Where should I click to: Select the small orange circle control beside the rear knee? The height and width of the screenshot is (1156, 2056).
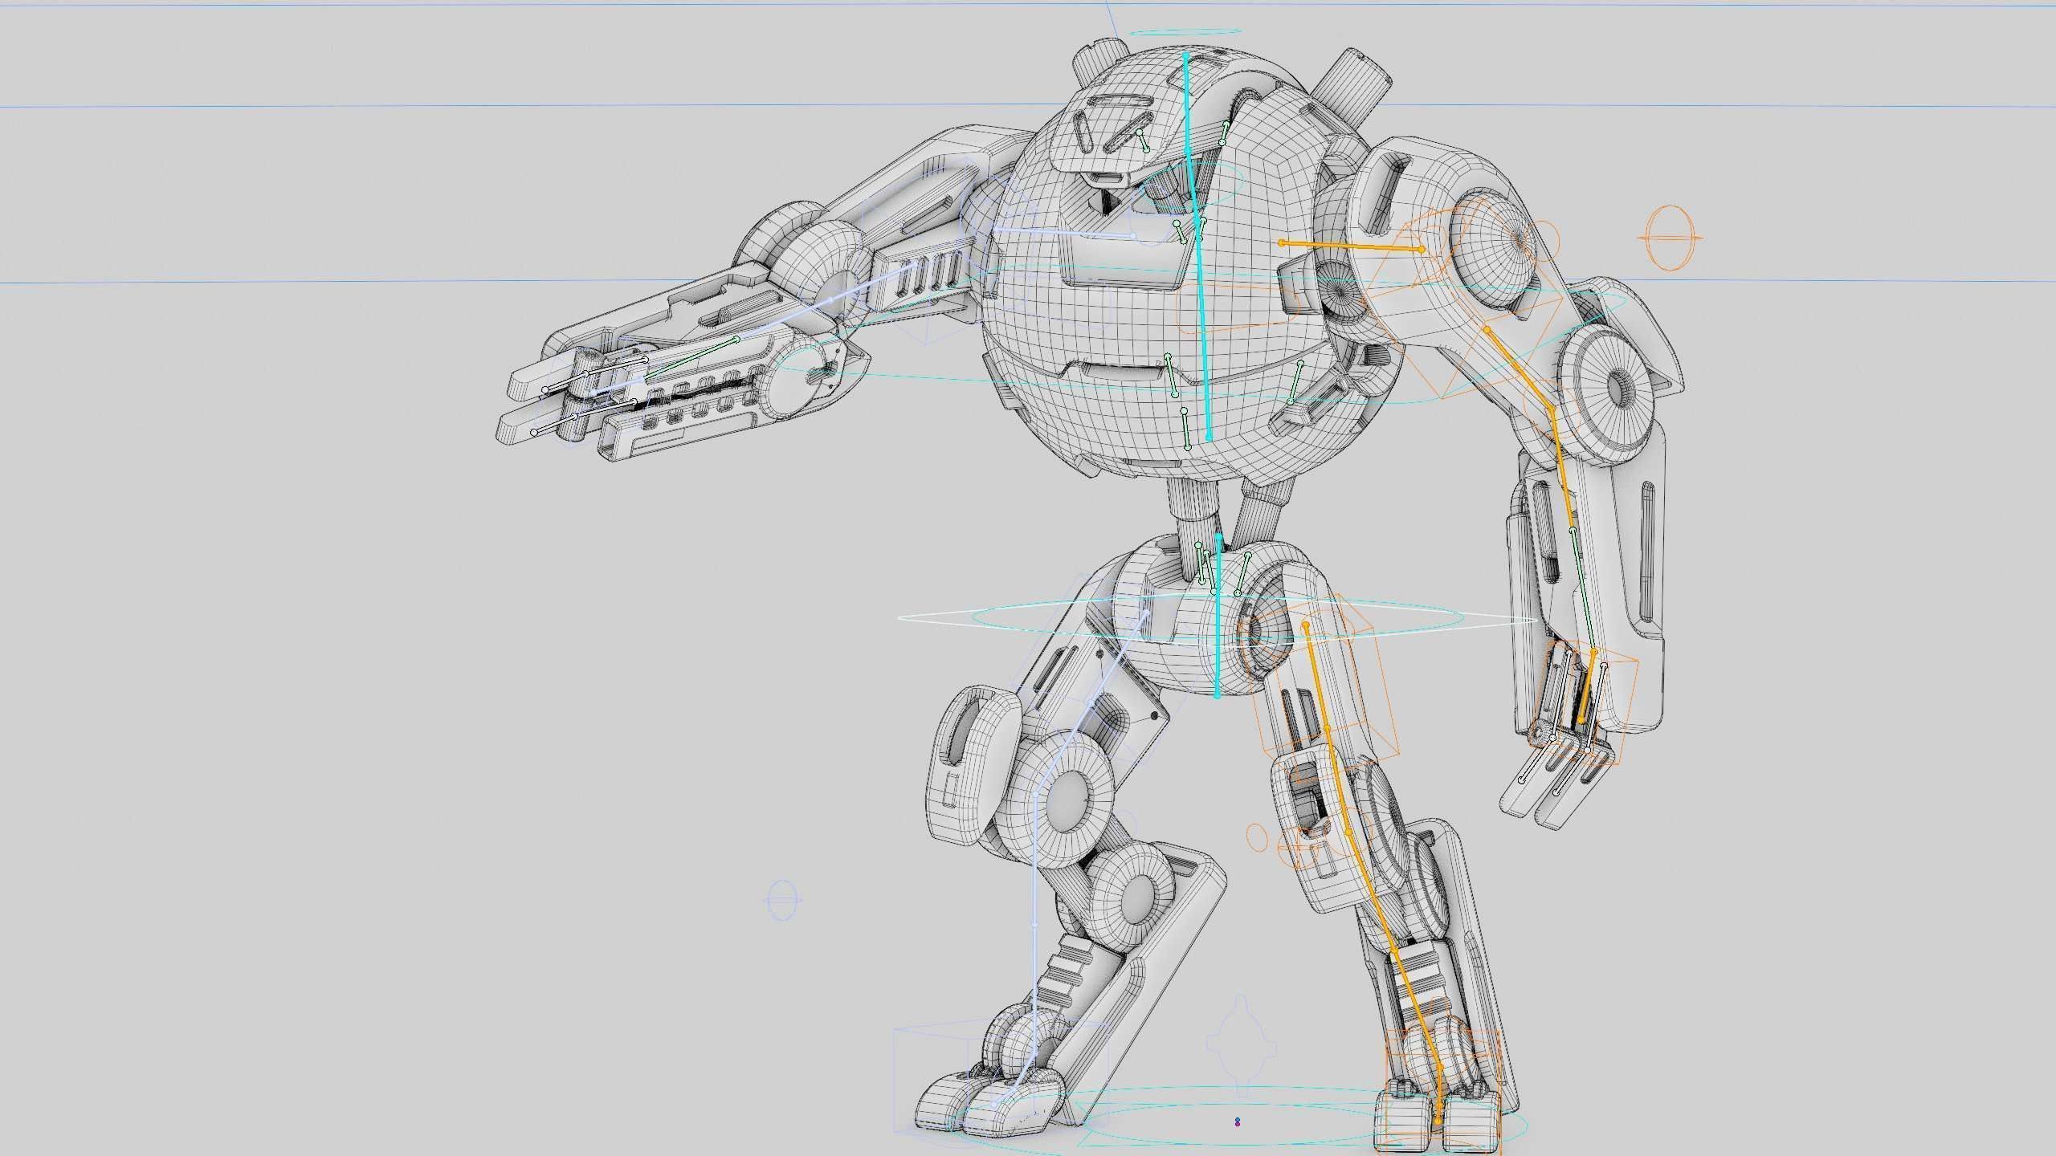[1255, 836]
